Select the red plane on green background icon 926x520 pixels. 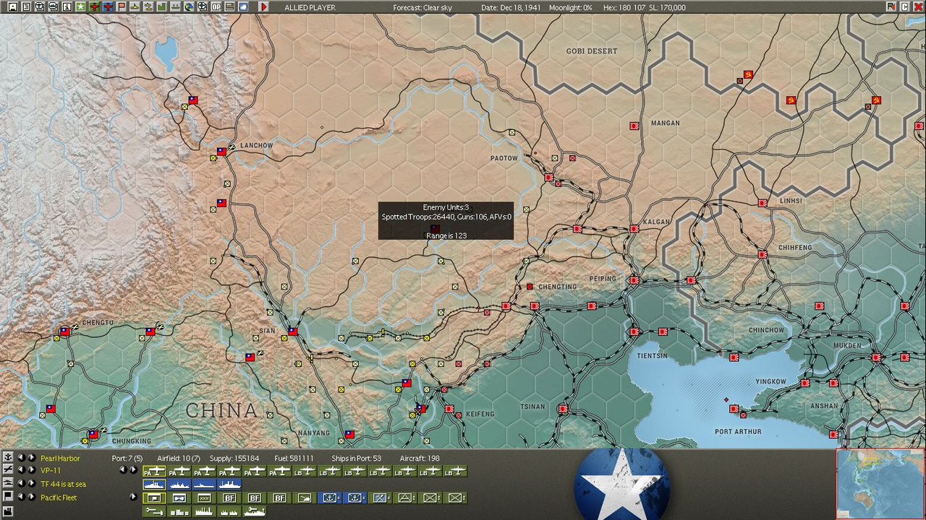(x=95, y=6)
